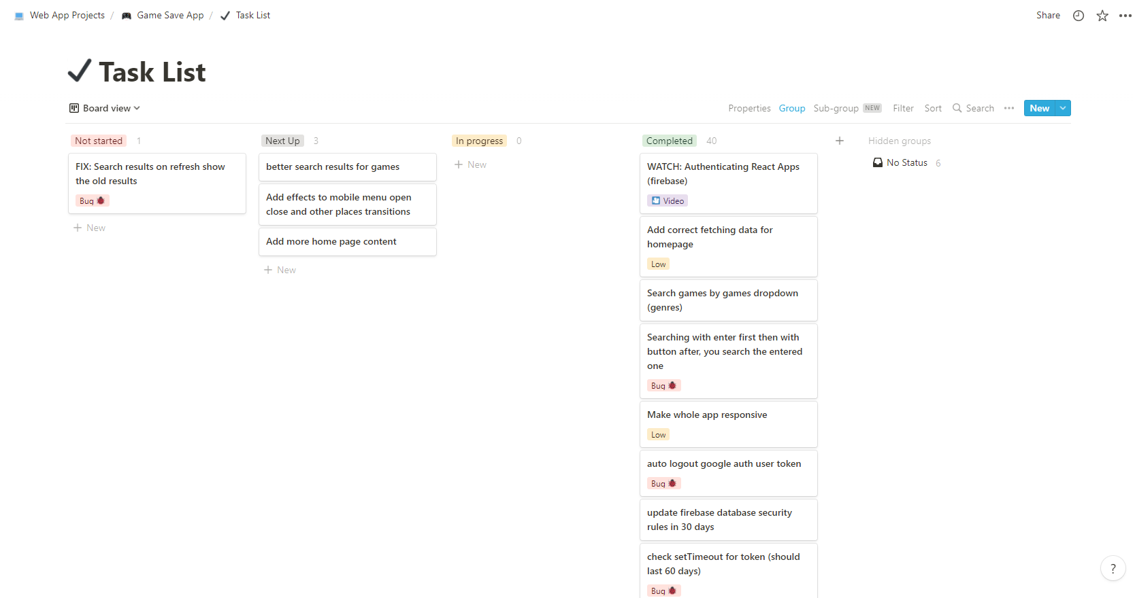Click the In progress group label
The height and width of the screenshot is (598, 1135).
[x=479, y=141]
